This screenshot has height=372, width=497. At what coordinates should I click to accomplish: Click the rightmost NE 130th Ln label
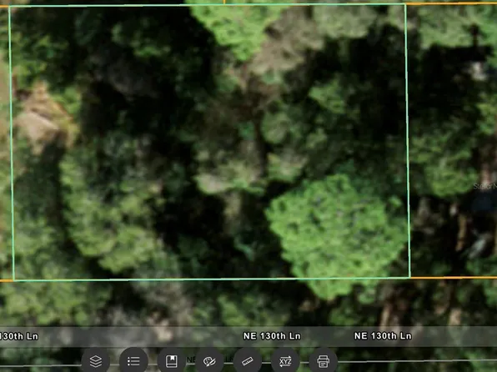tap(383, 336)
